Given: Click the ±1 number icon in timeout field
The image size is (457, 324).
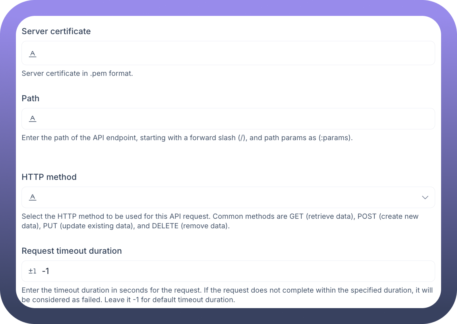Looking at the screenshot, I should 33,271.
